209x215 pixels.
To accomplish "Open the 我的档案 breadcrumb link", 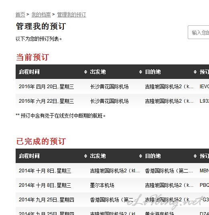I will click(41, 14).
